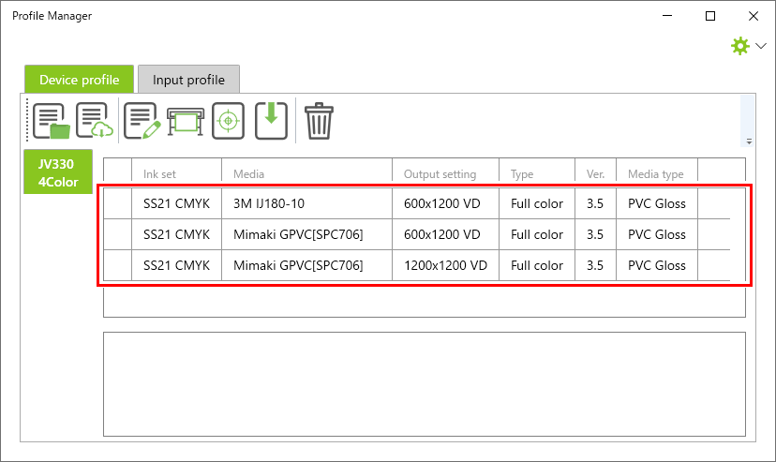Maximize the Profile Manager window

pyautogui.click(x=710, y=16)
